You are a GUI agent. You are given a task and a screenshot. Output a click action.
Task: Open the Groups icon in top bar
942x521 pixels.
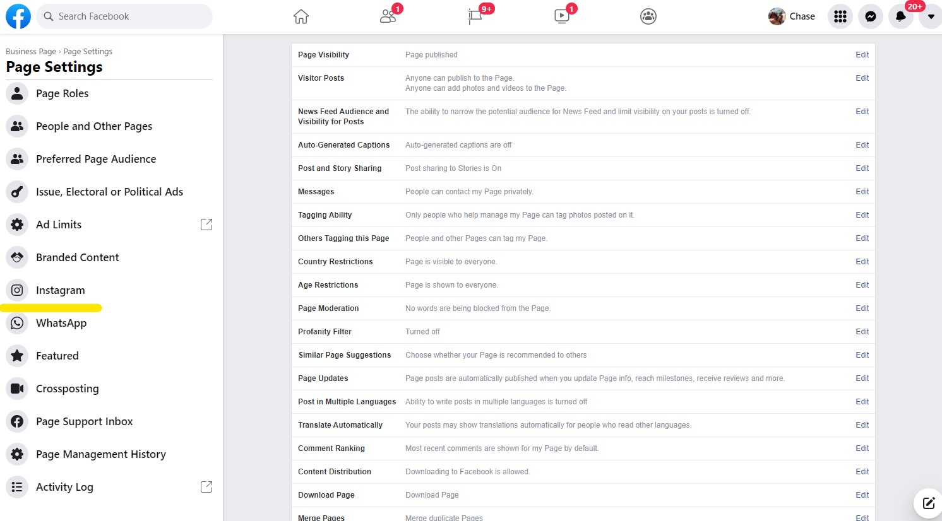pos(648,16)
